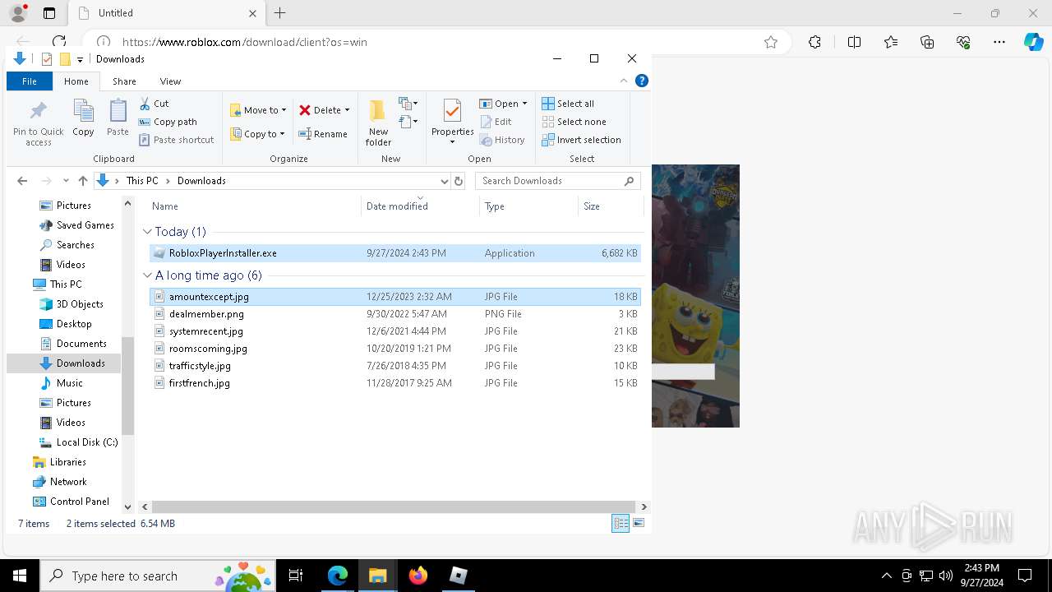Click the Cut scissors command
The height and width of the screenshot is (592, 1052).
[154, 104]
